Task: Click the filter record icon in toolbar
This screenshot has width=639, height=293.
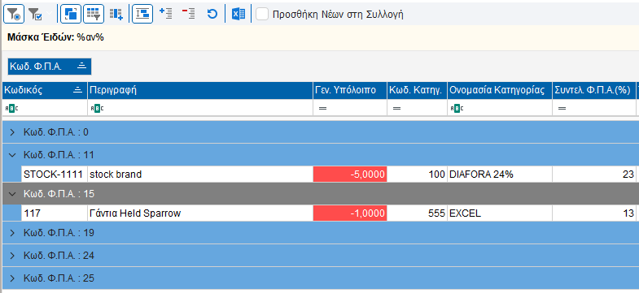Action: (x=14, y=15)
